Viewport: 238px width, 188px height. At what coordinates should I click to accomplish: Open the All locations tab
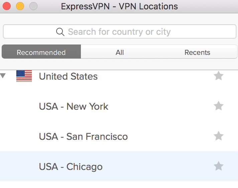(x=120, y=53)
